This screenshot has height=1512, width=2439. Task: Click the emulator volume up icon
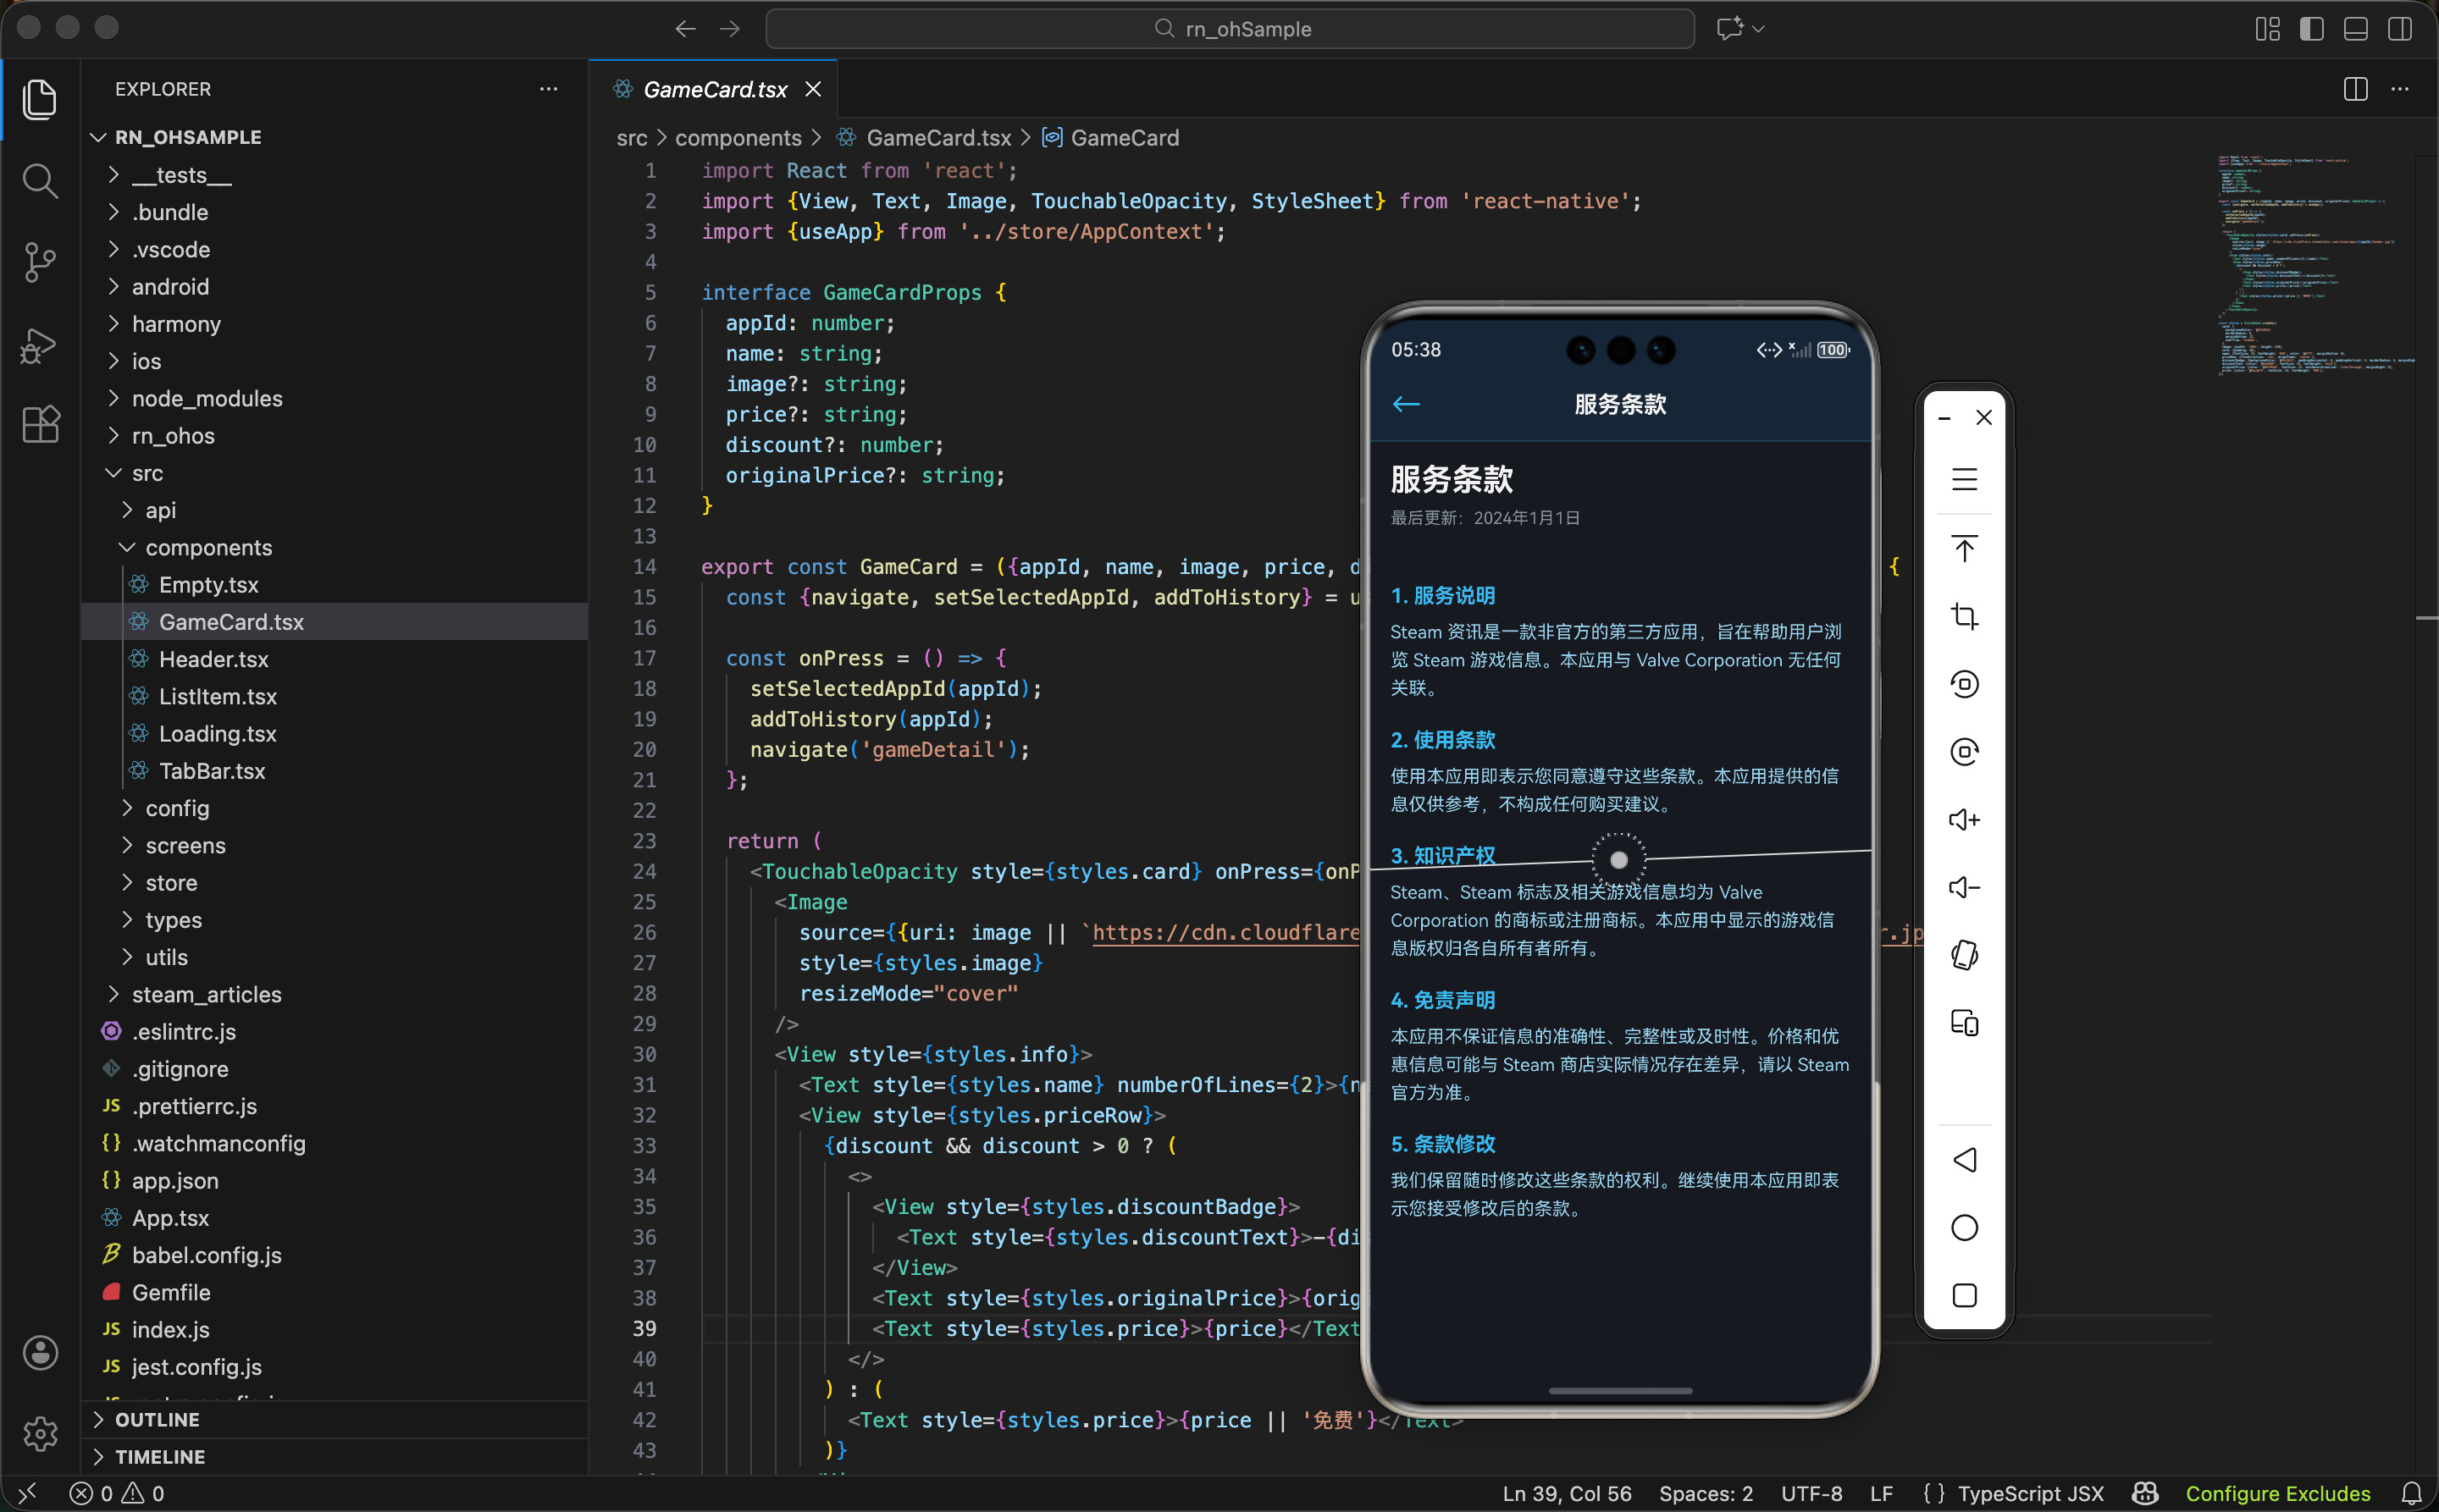[x=1964, y=820]
